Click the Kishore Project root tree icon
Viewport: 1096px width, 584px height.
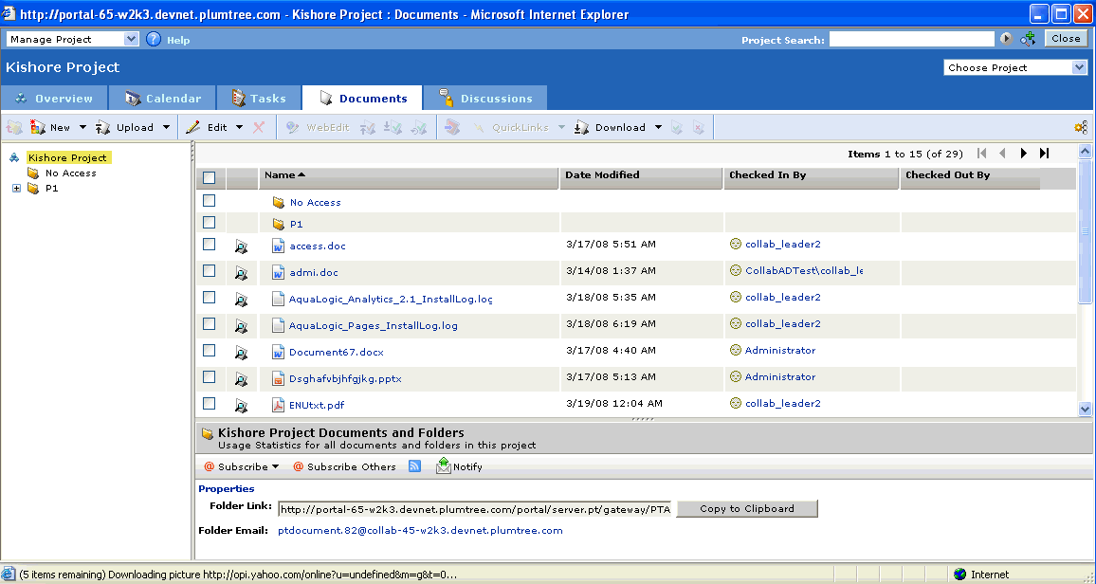point(14,158)
